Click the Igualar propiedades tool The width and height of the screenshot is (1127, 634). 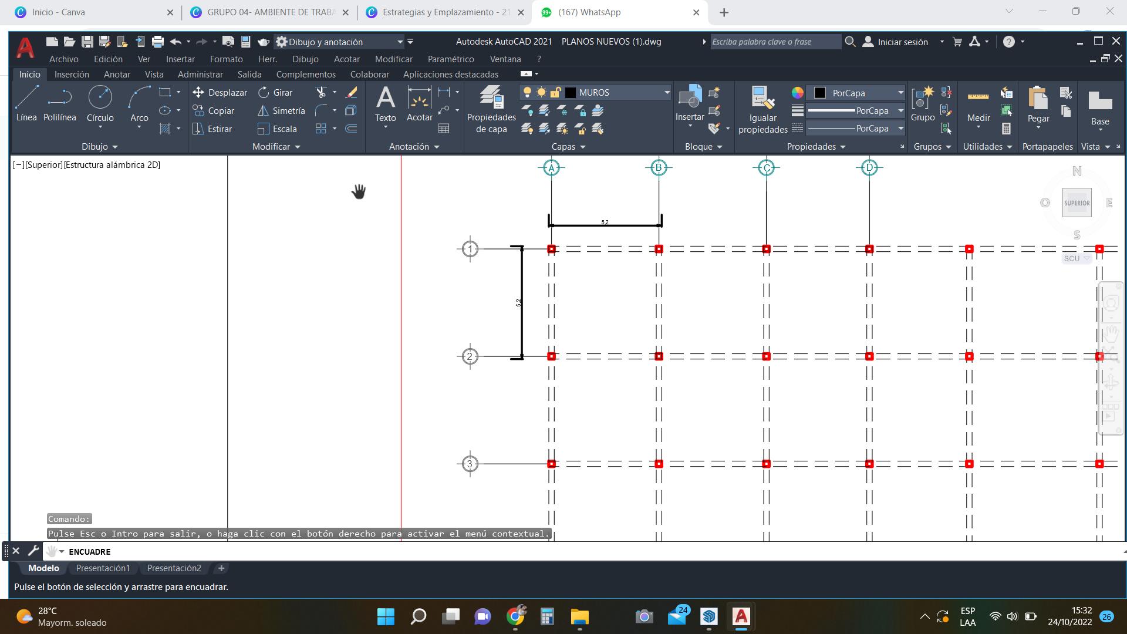click(x=762, y=109)
